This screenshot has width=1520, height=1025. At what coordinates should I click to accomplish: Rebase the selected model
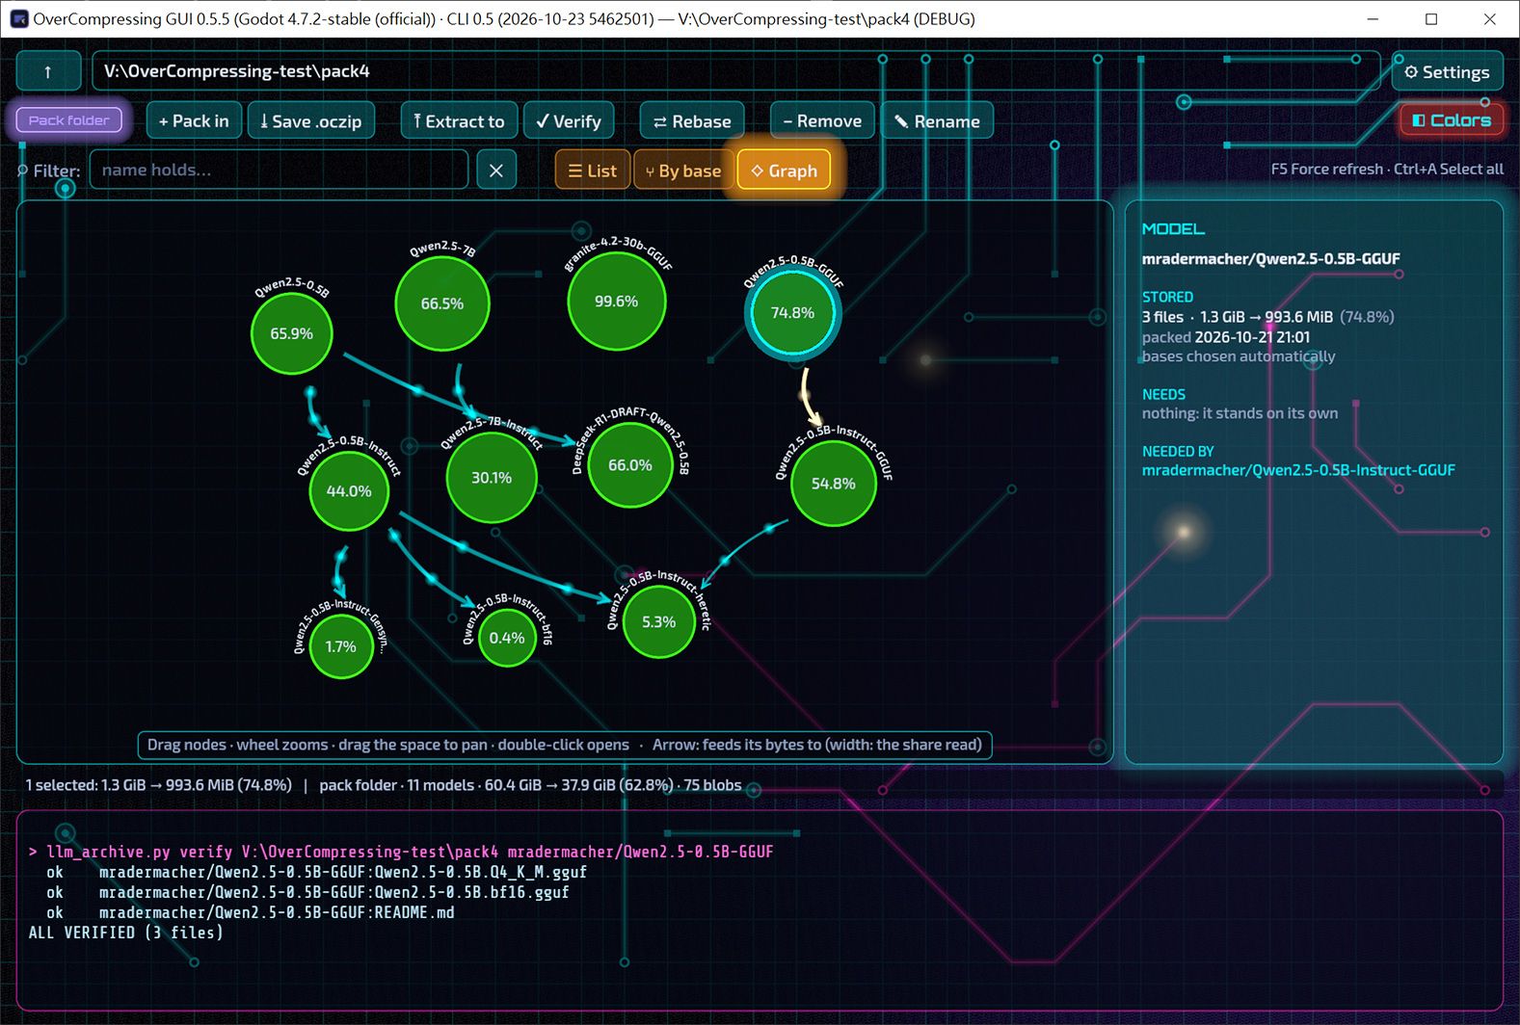coord(692,121)
